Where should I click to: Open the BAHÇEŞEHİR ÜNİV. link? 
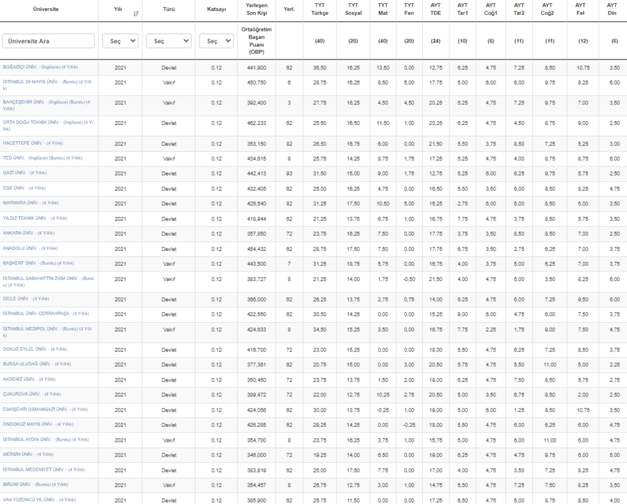[47, 105]
